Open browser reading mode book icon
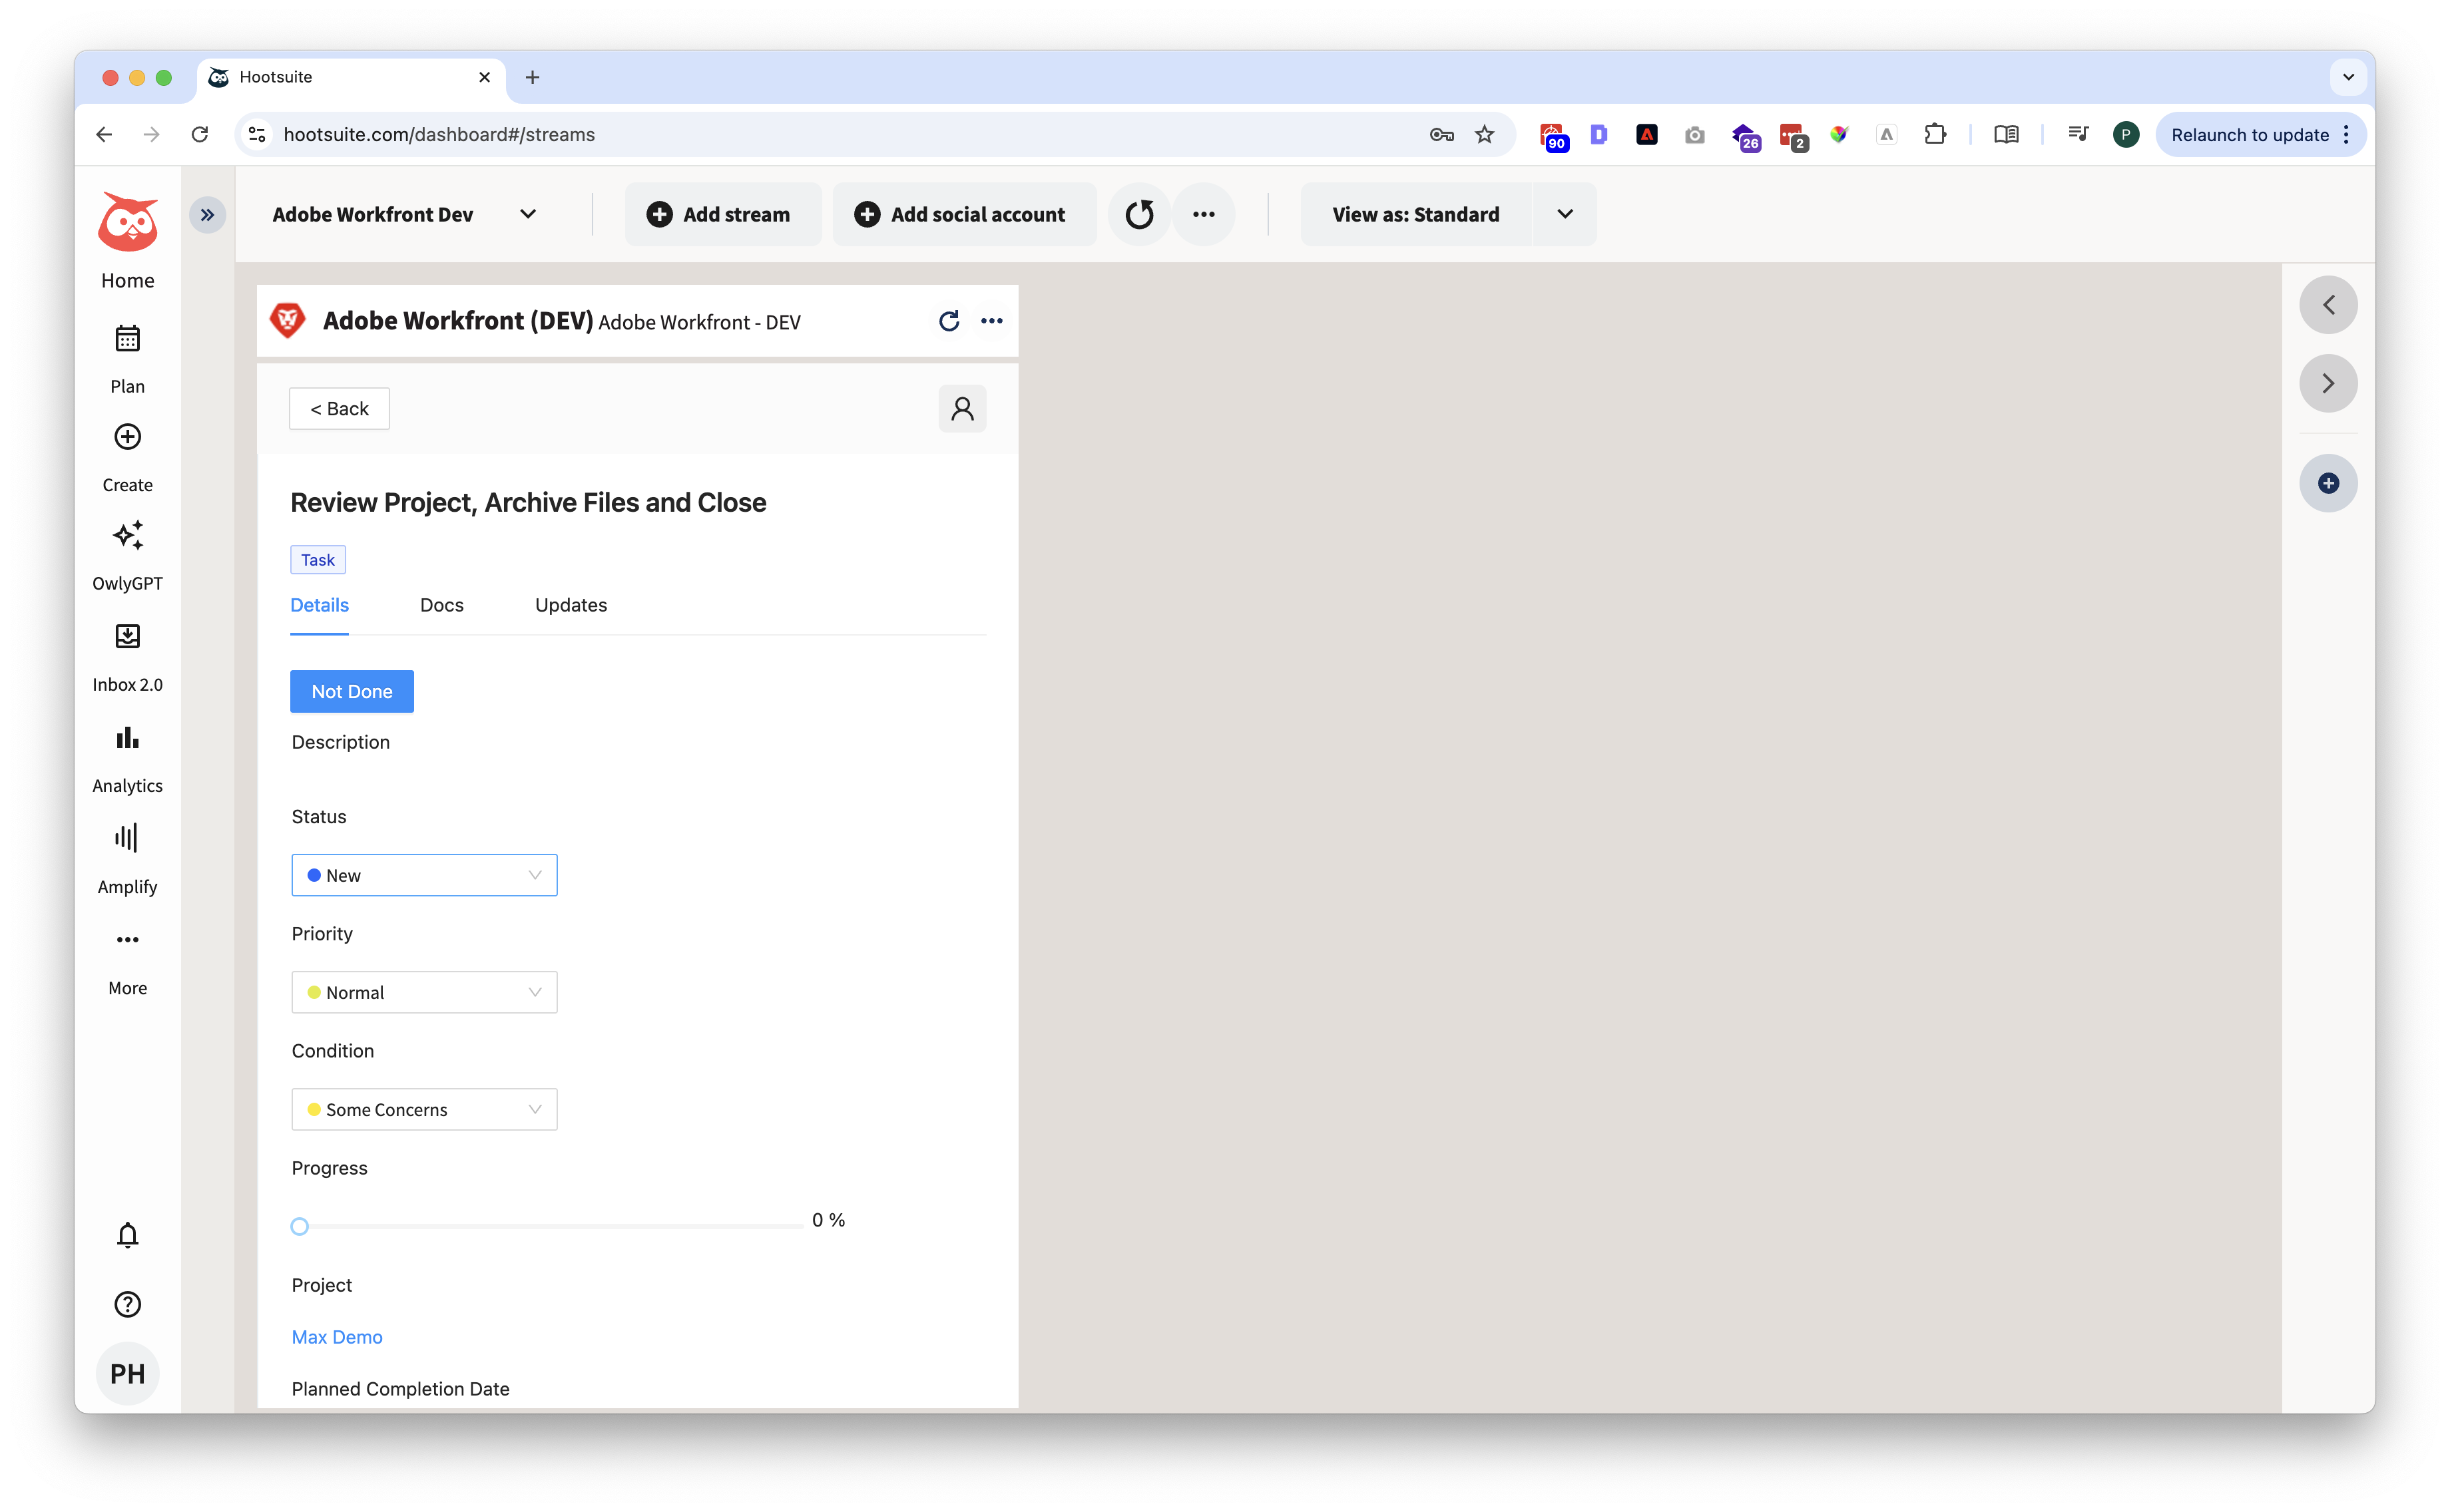Image resolution: width=2450 pixels, height=1512 pixels. tap(2006, 135)
